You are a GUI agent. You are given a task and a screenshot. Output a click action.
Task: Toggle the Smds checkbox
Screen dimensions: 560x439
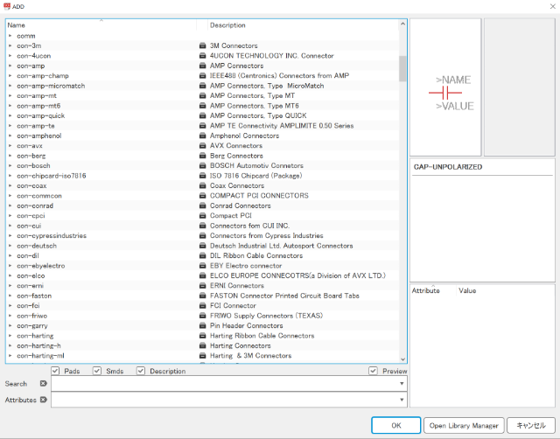(97, 371)
